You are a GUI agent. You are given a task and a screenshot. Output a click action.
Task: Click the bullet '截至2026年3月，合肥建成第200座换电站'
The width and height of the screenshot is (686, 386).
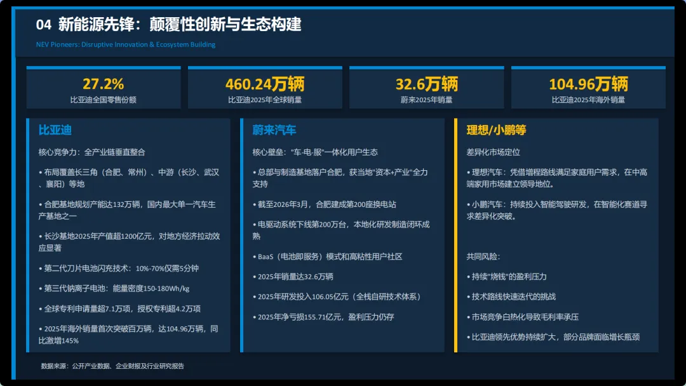point(324,204)
